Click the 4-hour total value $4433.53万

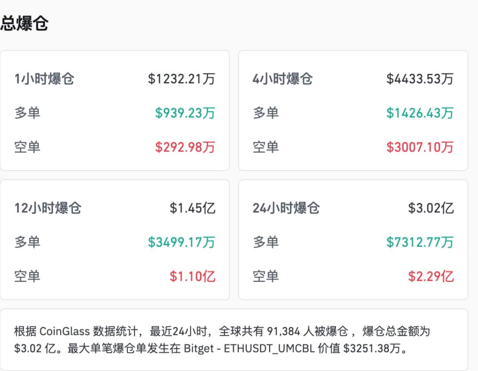pos(420,79)
